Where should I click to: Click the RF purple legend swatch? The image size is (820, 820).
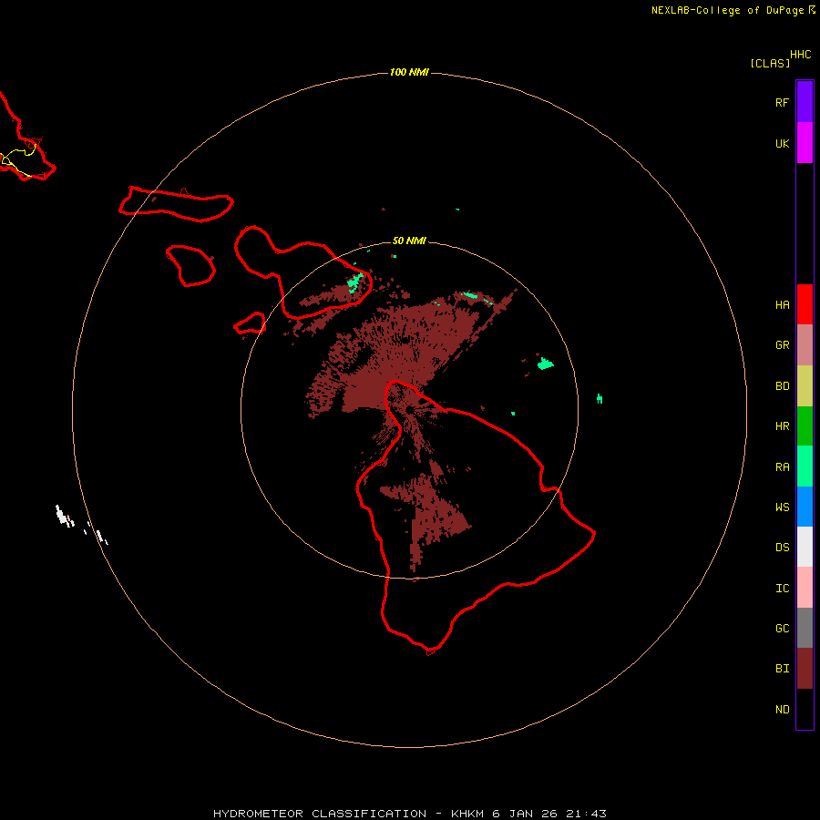(x=805, y=102)
